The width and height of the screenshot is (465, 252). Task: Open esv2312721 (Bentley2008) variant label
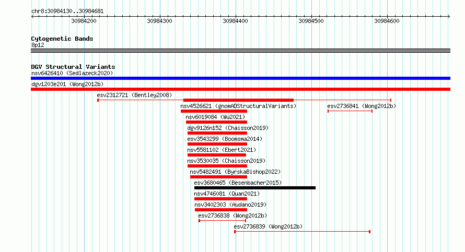(x=134, y=95)
